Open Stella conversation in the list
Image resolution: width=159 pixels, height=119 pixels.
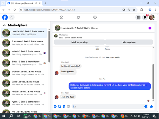click(x=24, y=83)
